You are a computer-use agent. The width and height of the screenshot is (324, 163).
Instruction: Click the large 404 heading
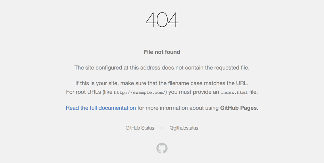[162, 20]
